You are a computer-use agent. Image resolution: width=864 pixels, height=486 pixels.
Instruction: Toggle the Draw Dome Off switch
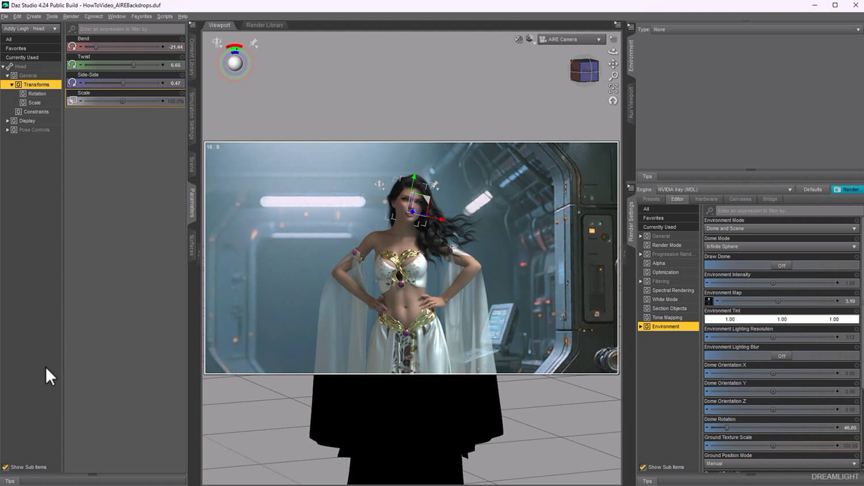(782, 265)
